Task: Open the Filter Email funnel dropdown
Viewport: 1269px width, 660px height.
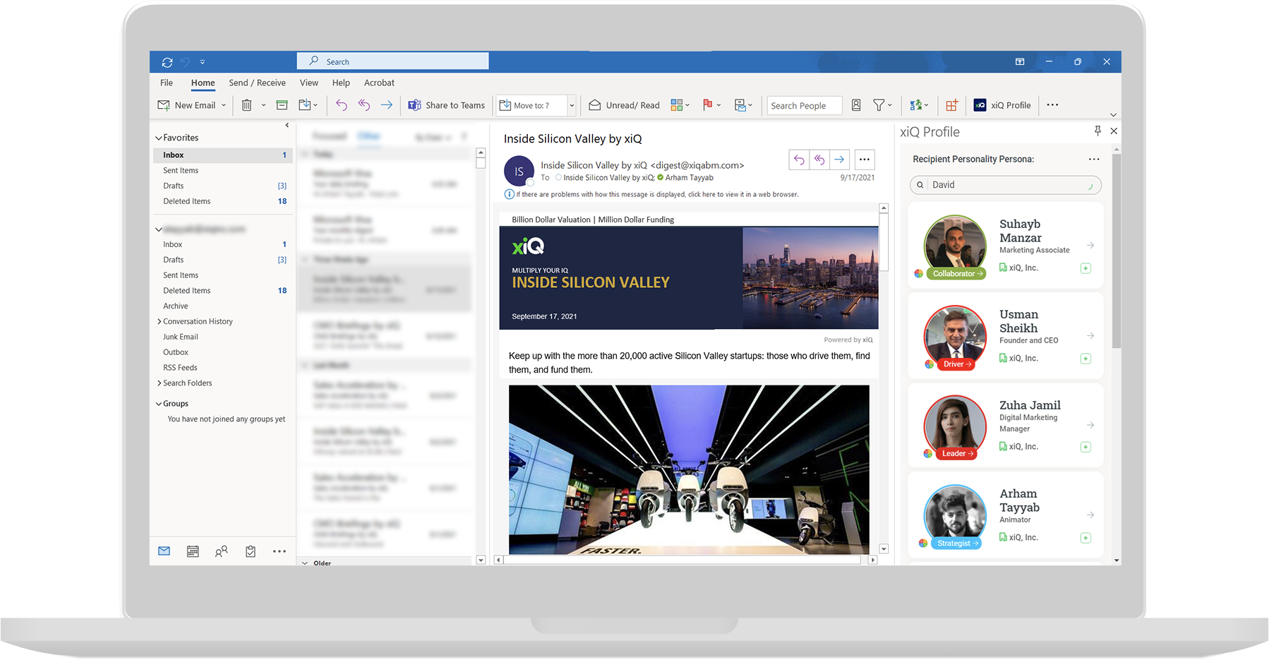Action: pos(882,105)
